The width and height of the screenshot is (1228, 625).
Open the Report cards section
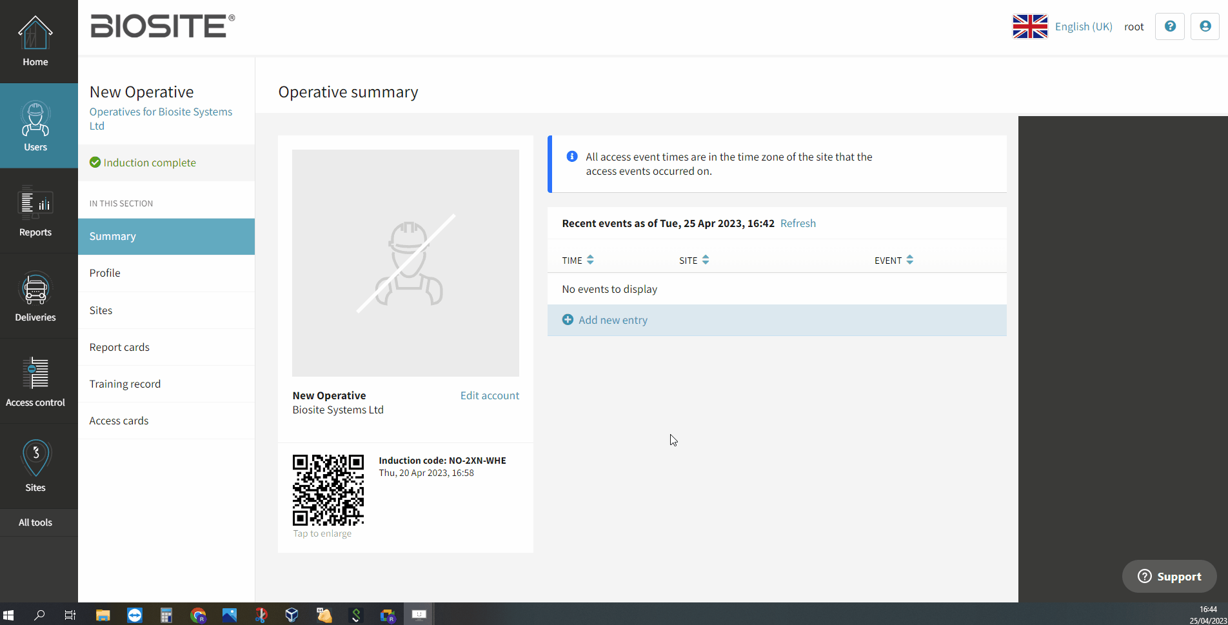click(166, 347)
